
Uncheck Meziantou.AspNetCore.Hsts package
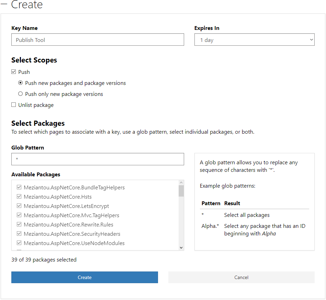[19, 197]
